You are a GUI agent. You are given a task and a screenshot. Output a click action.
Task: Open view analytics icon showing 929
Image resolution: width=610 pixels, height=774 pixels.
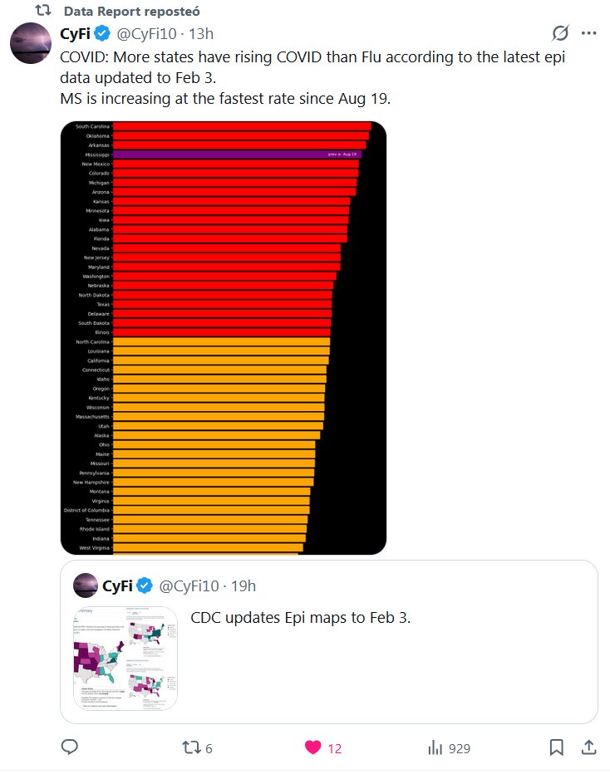[x=435, y=747]
